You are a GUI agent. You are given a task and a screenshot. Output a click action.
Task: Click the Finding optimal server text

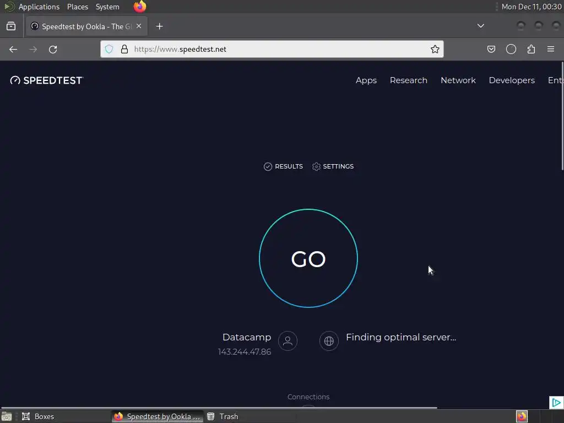pos(401,338)
